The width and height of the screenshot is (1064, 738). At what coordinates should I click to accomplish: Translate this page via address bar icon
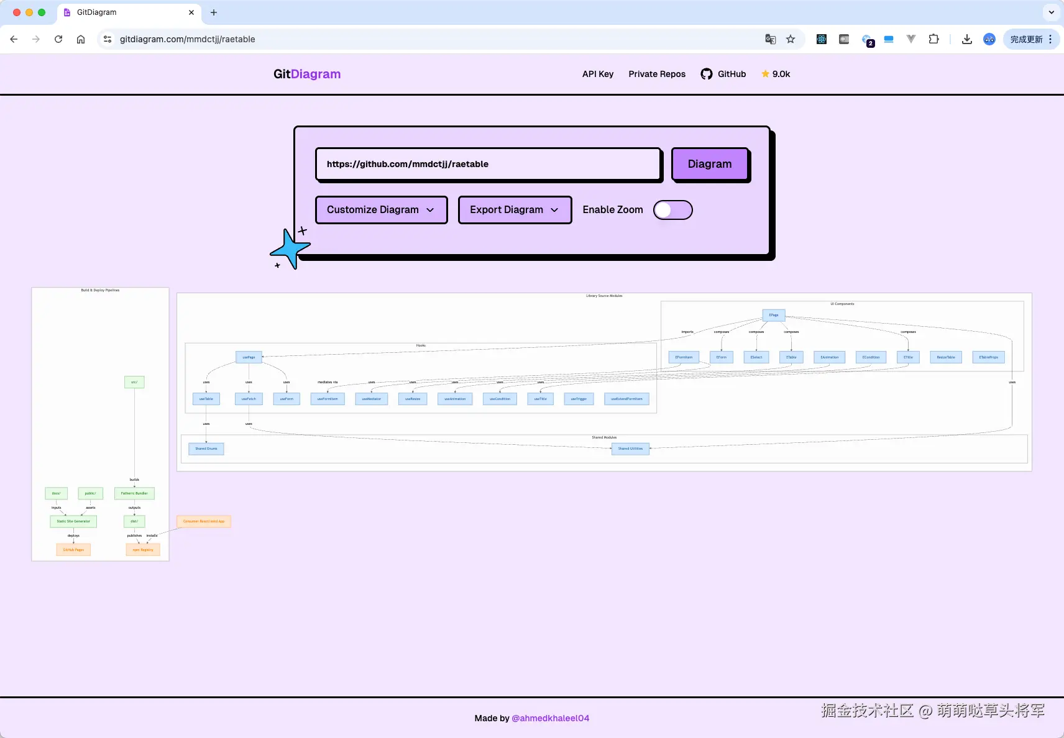(771, 39)
